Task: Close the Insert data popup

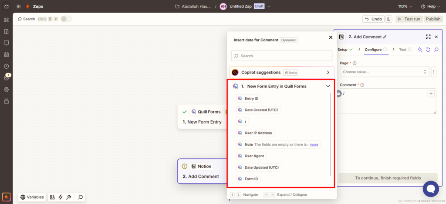Action: (x=331, y=37)
